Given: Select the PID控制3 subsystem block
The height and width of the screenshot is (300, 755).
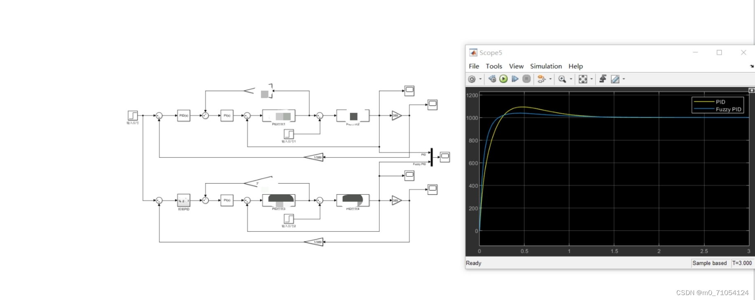Looking at the screenshot, I should click(x=279, y=200).
